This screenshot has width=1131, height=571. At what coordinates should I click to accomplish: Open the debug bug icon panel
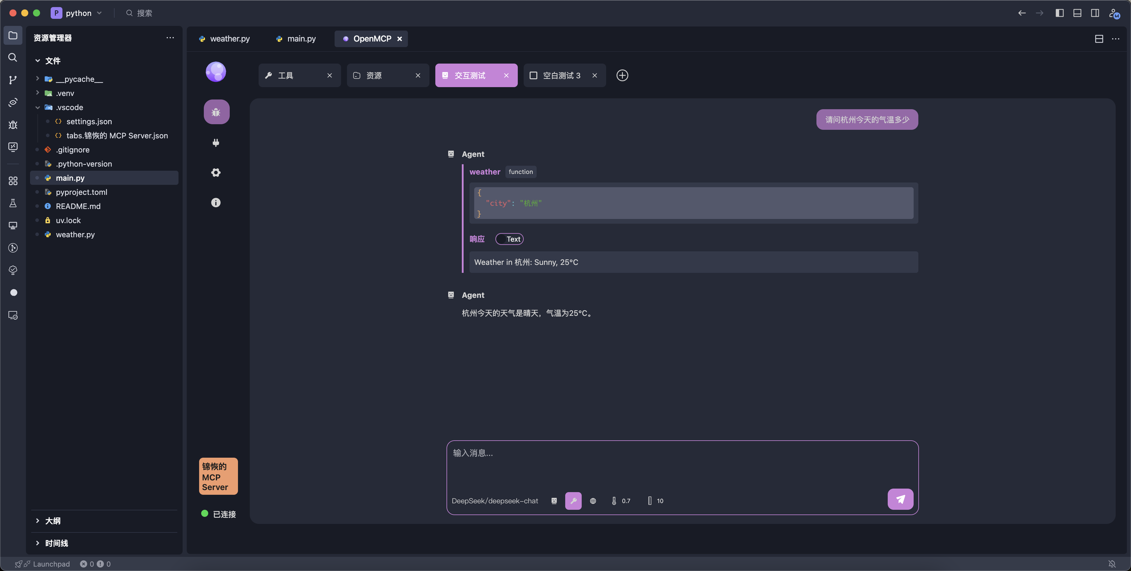click(x=216, y=112)
